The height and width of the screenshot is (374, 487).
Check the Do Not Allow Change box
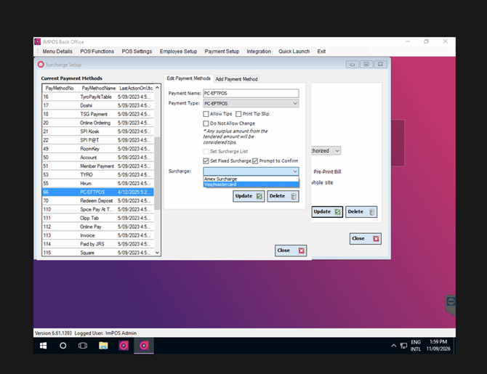click(206, 123)
